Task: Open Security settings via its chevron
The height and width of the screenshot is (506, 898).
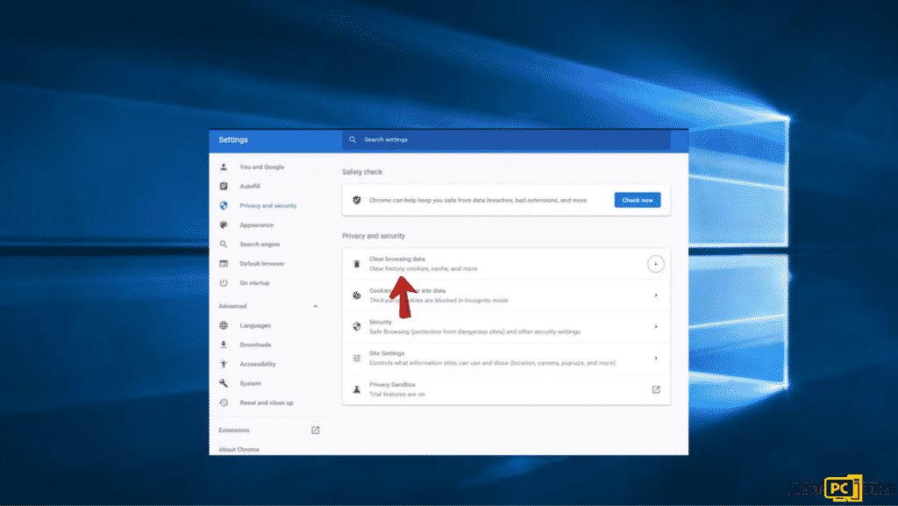Action: (x=655, y=326)
